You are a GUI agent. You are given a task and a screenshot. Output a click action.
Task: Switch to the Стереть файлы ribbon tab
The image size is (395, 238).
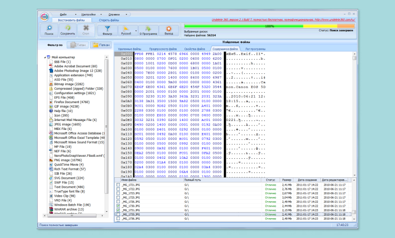(x=109, y=20)
